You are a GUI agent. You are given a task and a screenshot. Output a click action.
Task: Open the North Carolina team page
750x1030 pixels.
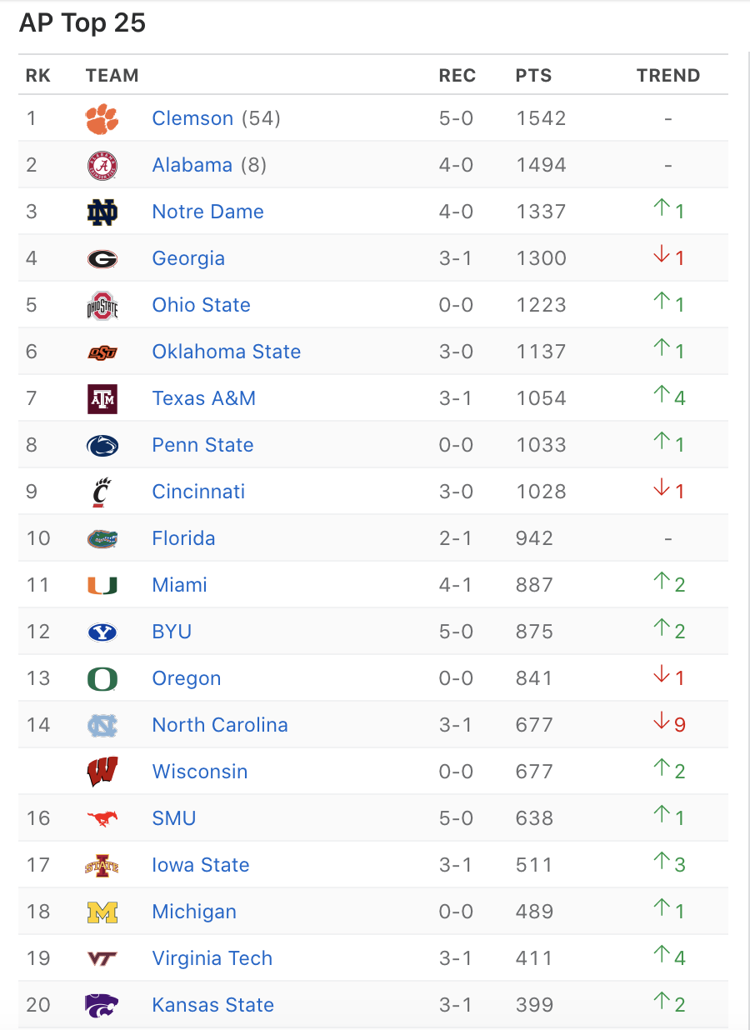(x=220, y=725)
